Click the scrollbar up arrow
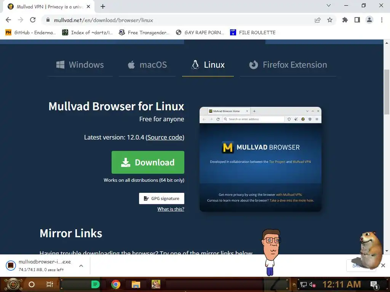 387,43
